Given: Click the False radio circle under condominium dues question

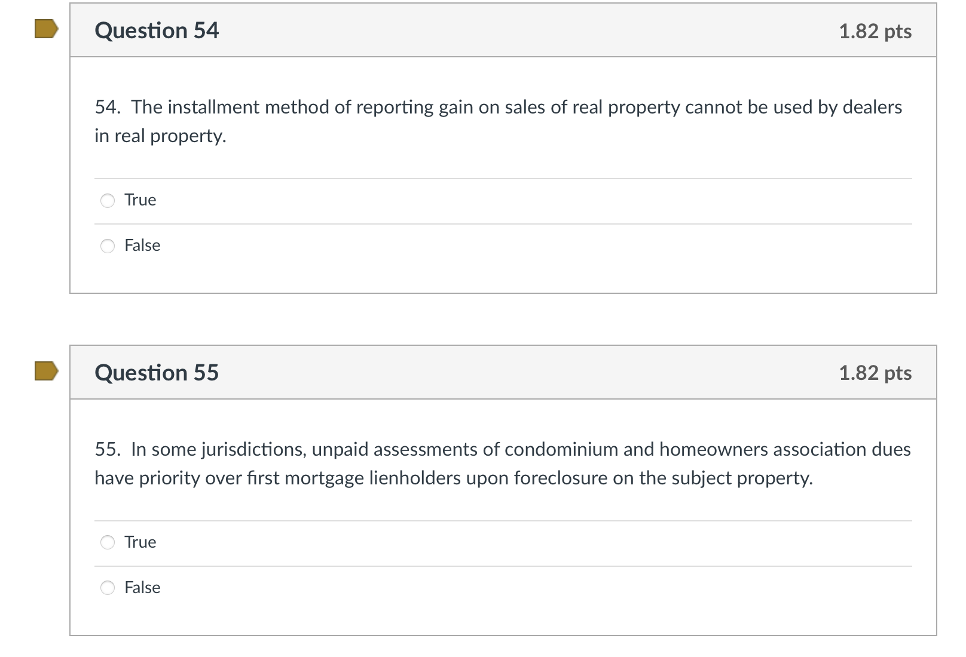Looking at the screenshot, I should [107, 588].
